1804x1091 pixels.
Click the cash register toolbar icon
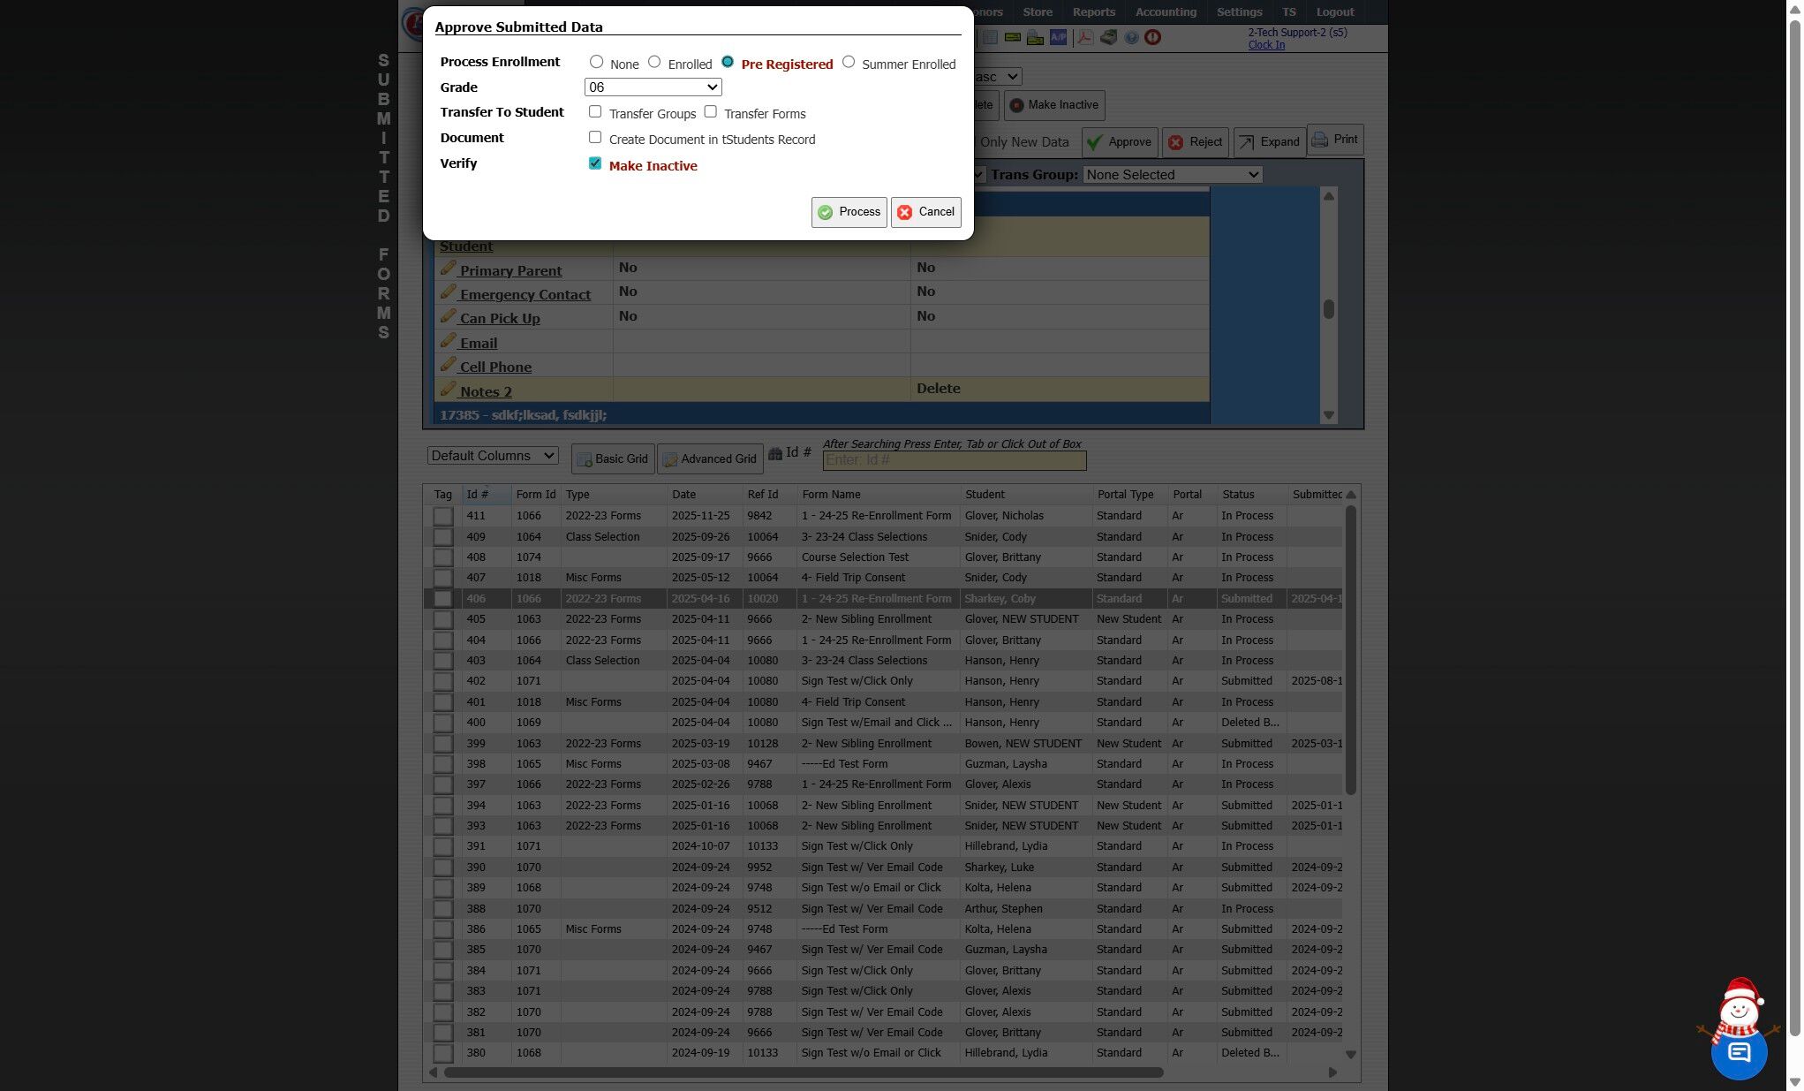tap(1108, 37)
